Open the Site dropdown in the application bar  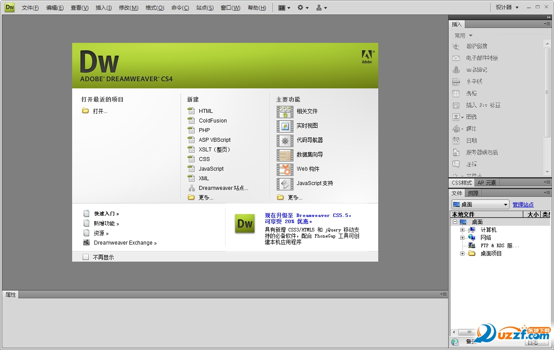click(322, 7)
